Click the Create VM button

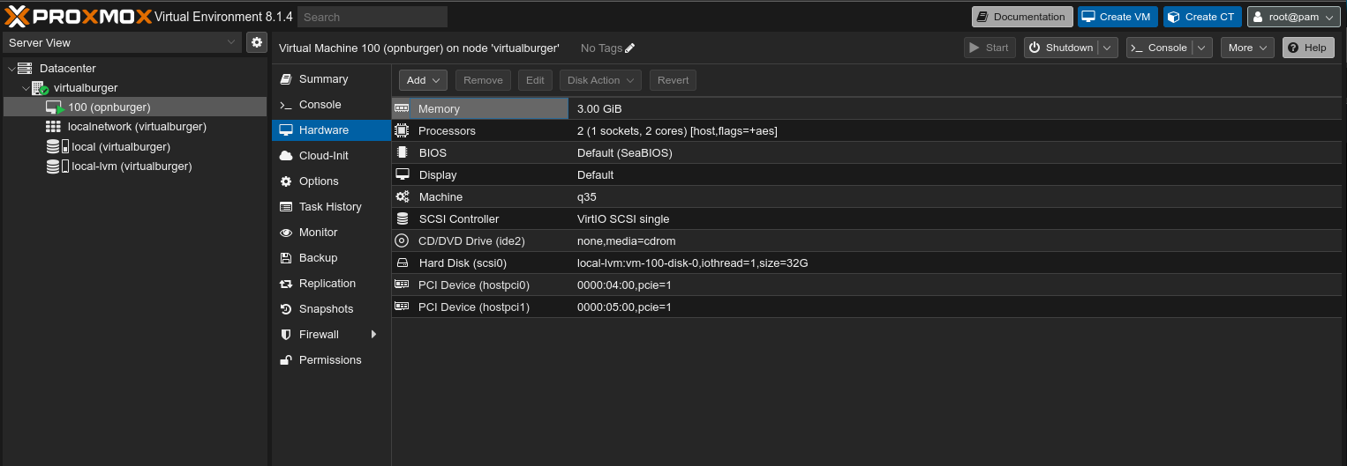[1117, 17]
